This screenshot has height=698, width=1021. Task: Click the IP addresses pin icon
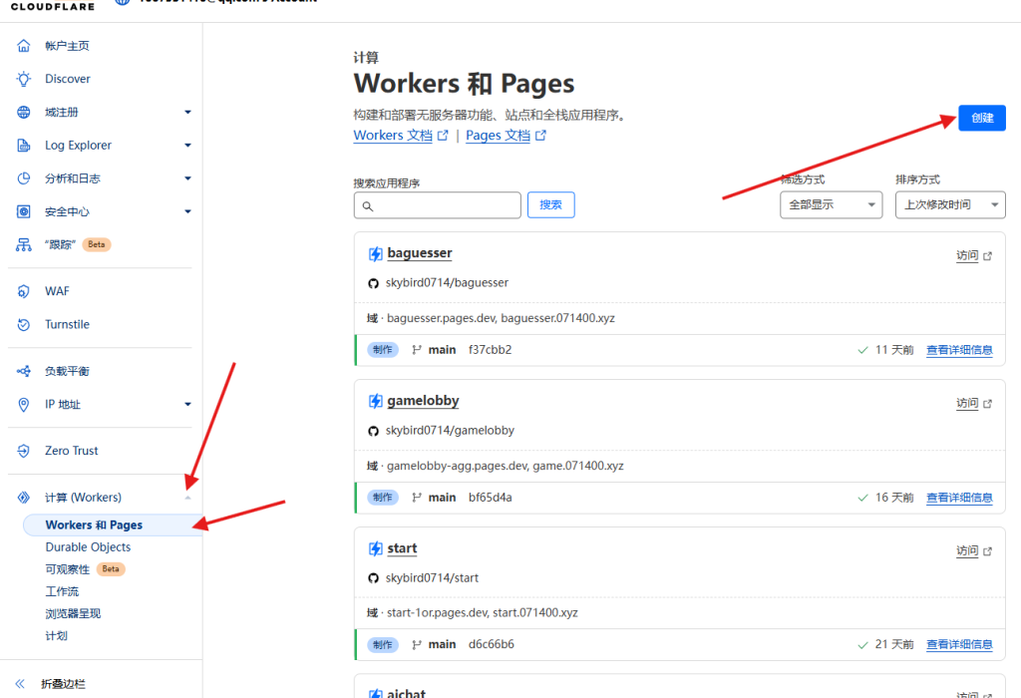24,405
